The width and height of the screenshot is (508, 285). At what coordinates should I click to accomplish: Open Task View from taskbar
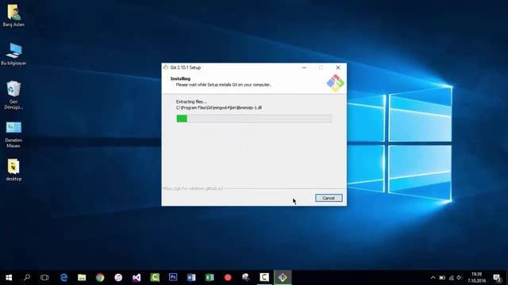[x=44, y=278]
